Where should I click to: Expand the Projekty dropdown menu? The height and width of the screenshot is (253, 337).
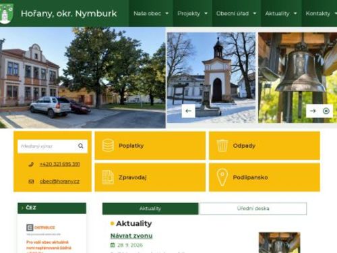pyautogui.click(x=192, y=13)
